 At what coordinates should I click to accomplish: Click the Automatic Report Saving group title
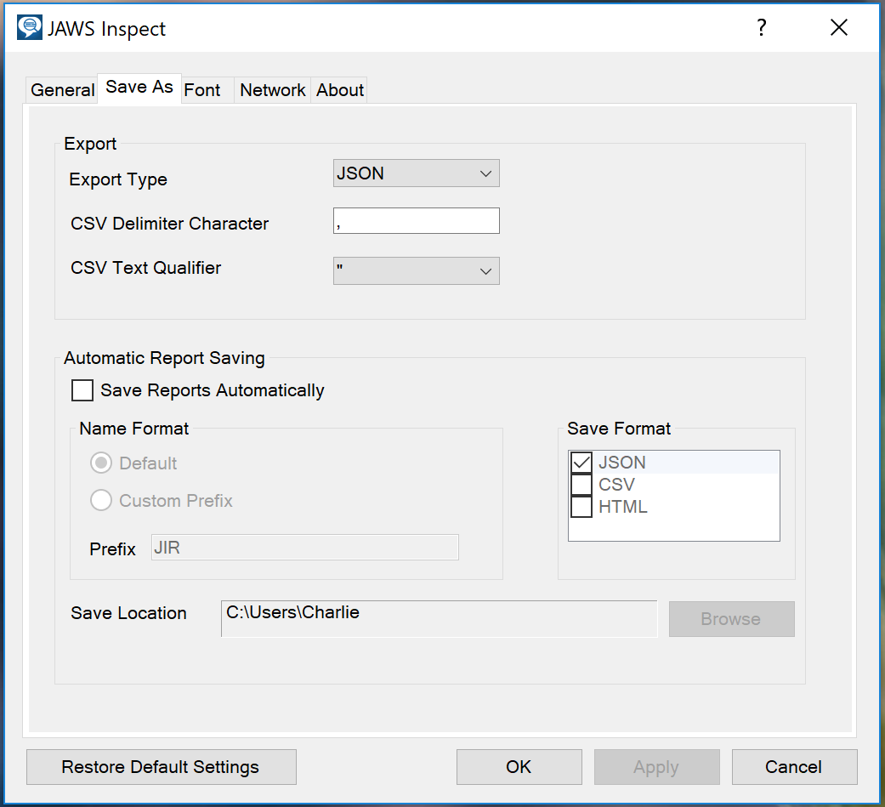pyautogui.click(x=164, y=358)
